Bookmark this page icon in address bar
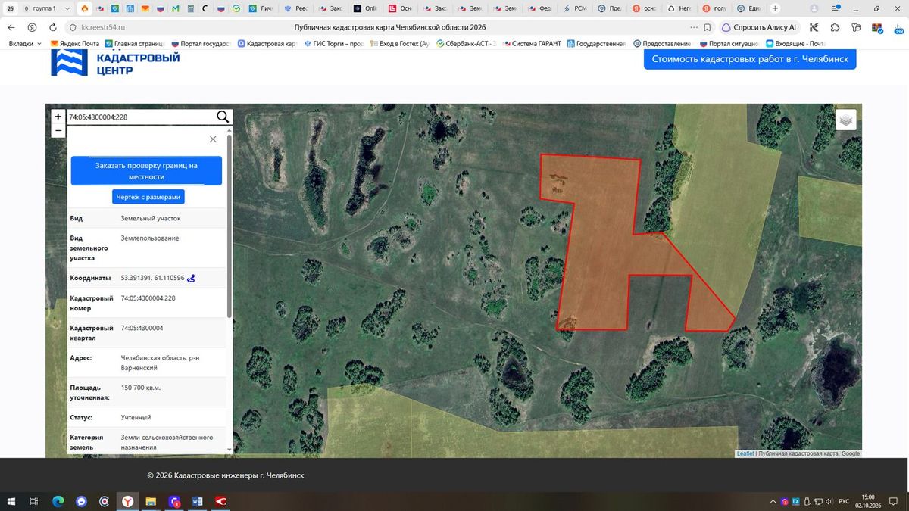The height and width of the screenshot is (511, 909). pyautogui.click(x=707, y=27)
